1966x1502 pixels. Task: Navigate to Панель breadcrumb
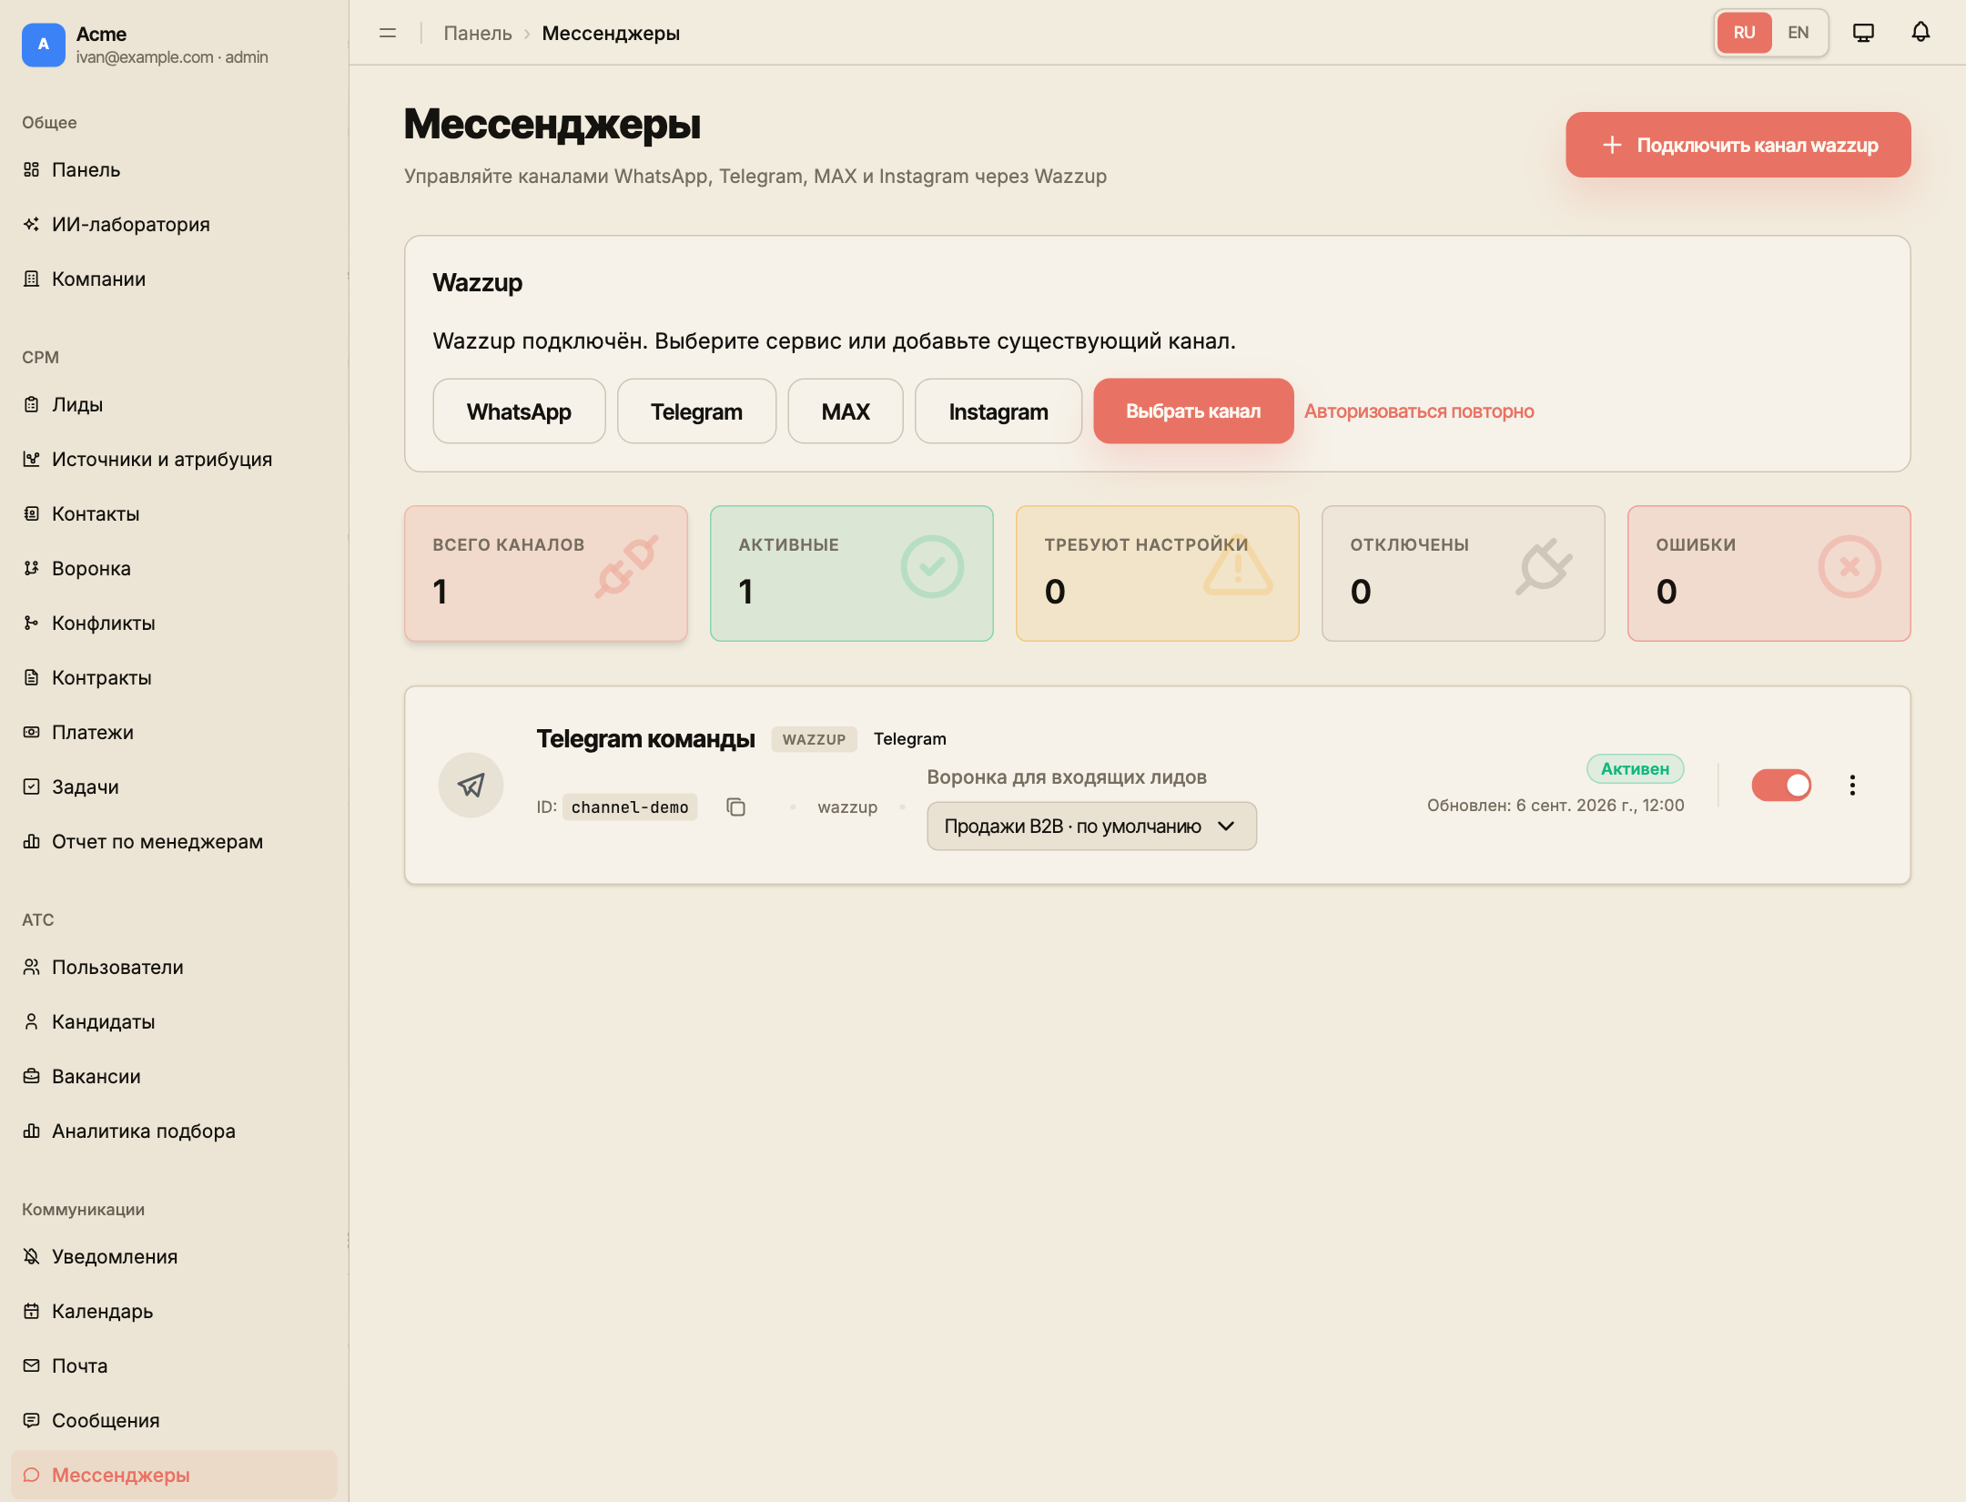click(x=478, y=33)
